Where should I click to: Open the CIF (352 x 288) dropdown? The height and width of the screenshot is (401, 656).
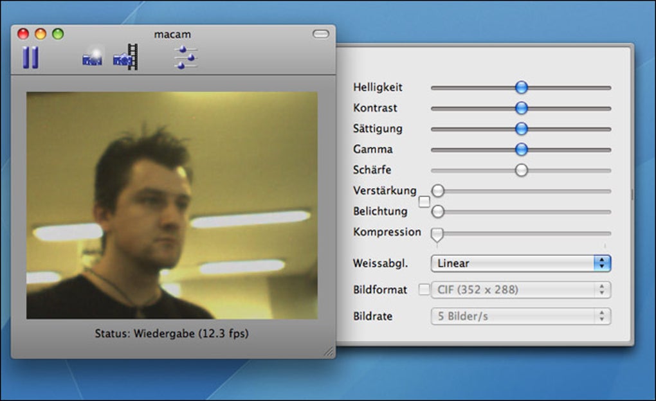point(521,290)
